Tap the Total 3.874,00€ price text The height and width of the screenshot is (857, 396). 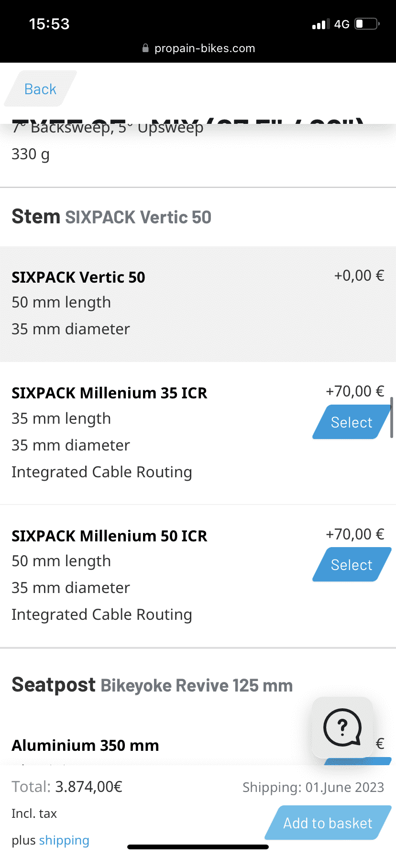(x=67, y=787)
